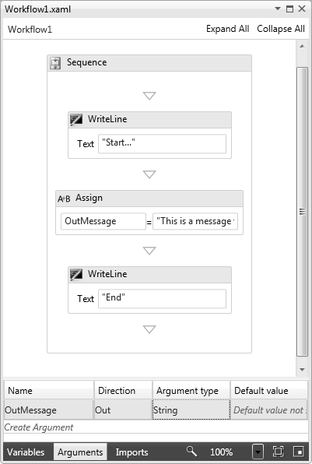The width and height of the screenshot is (312, 464).
Task: Click the Sequence activity icon
Action: [x=55, y=63]
